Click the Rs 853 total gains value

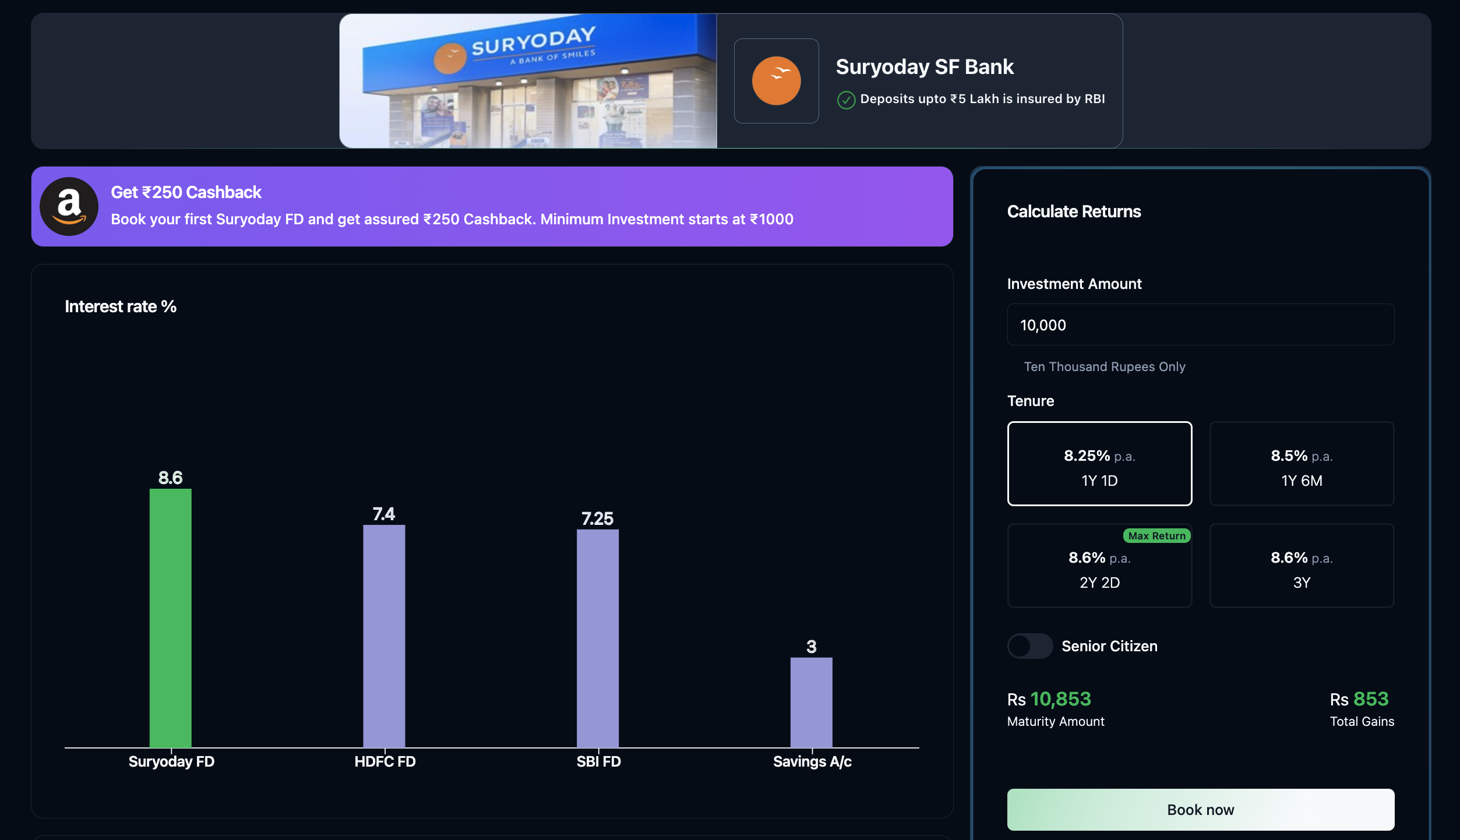(1359, 699)
